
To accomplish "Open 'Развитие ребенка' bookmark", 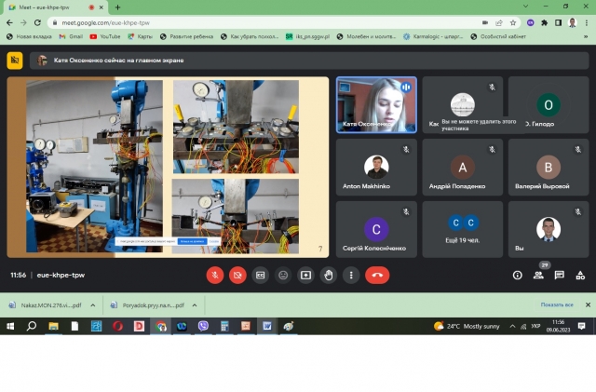I will pos(186,36).
